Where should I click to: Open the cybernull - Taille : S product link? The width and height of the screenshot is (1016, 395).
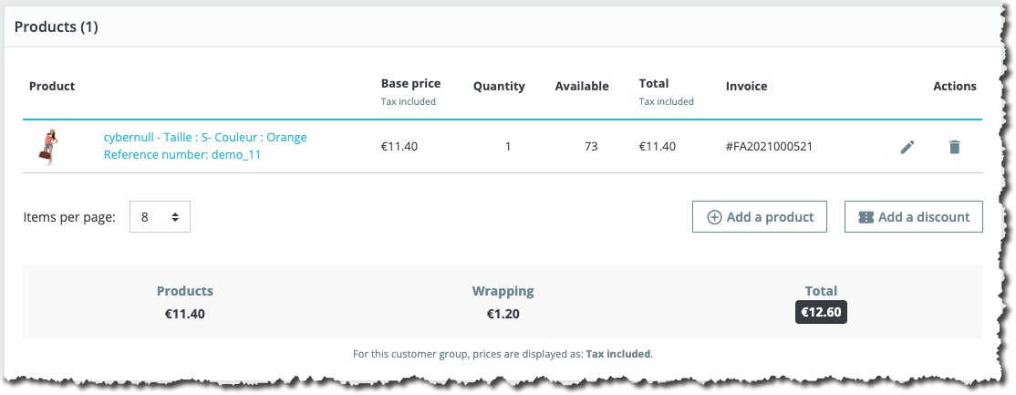coord(205,138)
